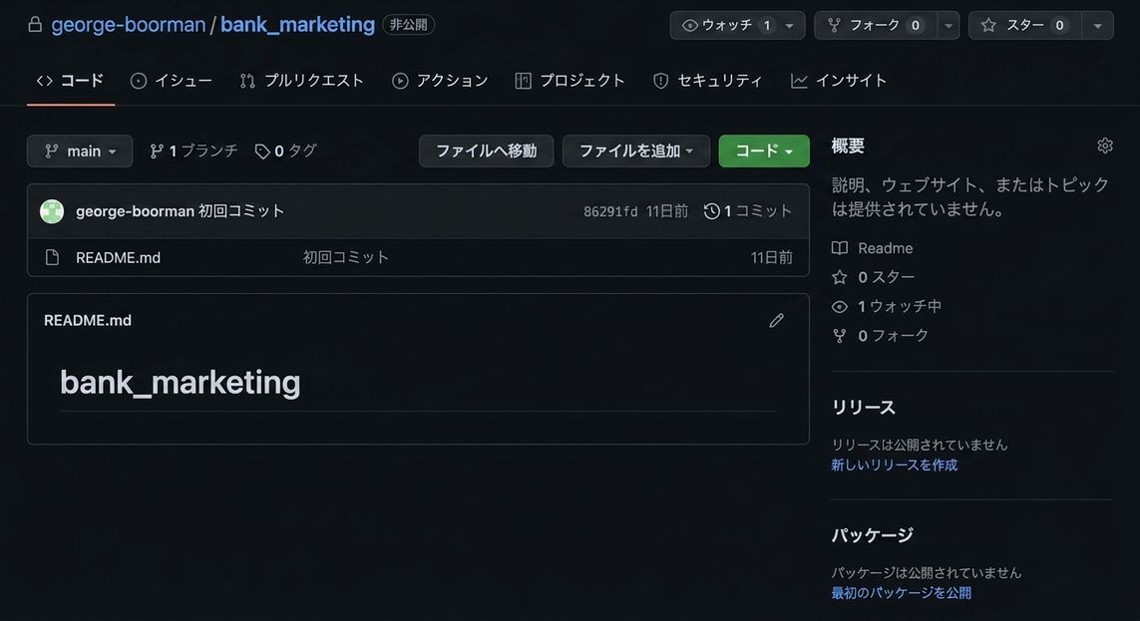
Task: Open the main branch selector dropdown
Action: [80, 152]
